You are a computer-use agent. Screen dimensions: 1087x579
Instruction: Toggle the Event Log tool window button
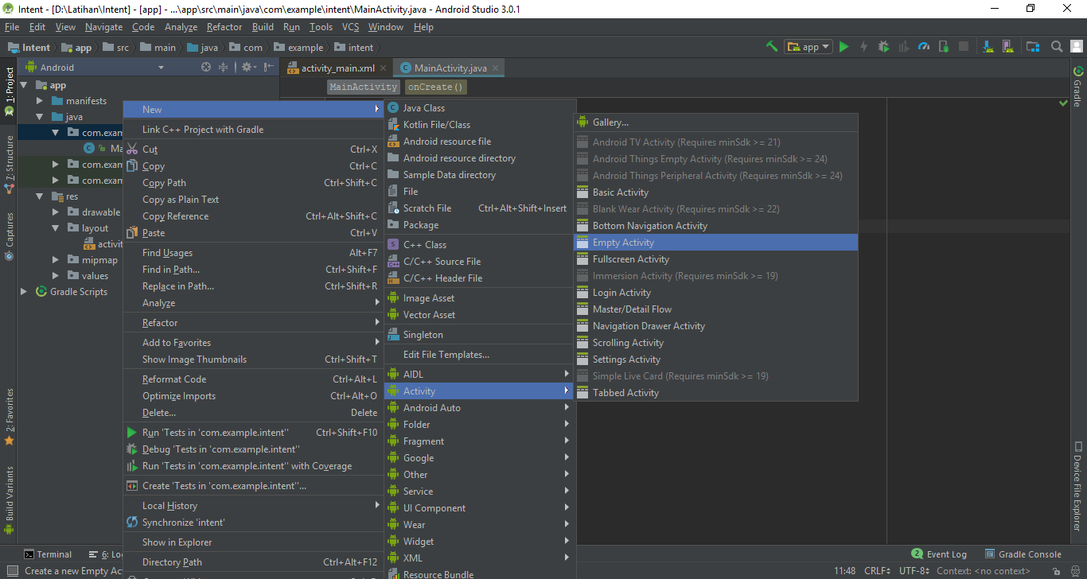click(940, 554)
